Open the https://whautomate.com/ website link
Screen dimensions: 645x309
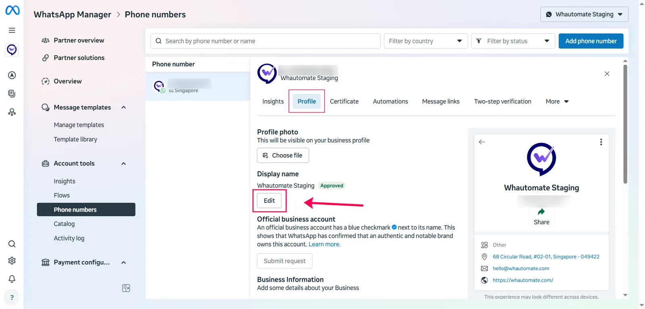pos(523,280)
